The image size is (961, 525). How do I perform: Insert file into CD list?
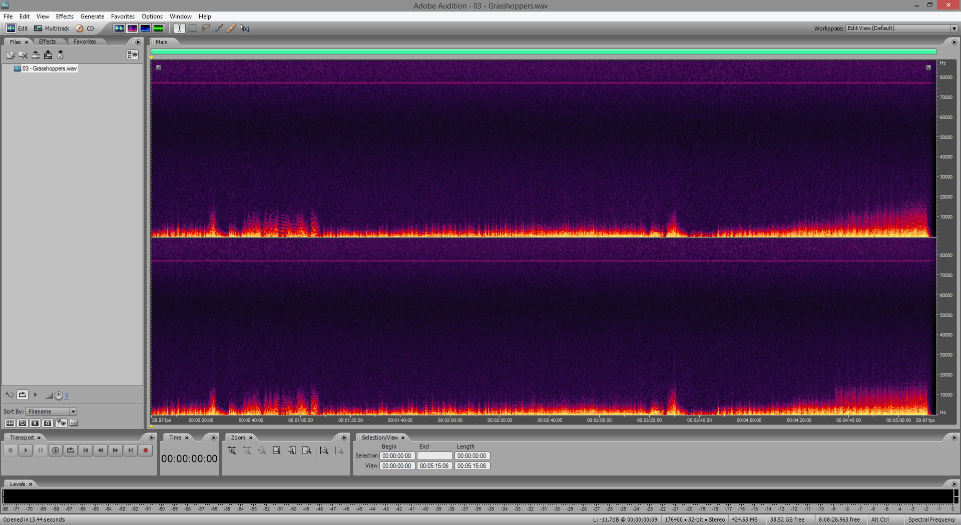click(x=61, y=55)
